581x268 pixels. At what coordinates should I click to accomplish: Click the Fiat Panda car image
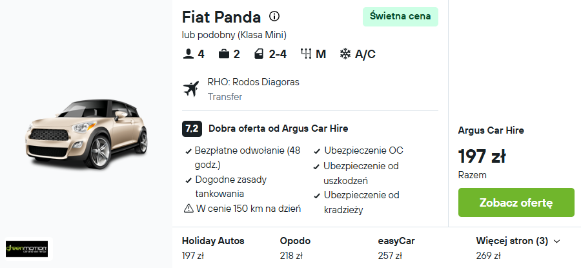point(87,134)
